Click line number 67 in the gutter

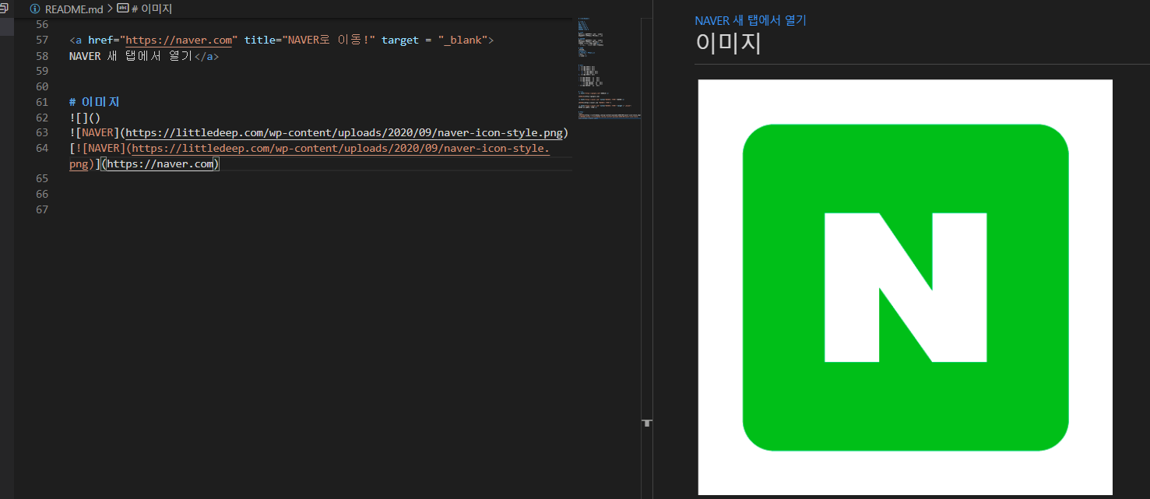42,209
